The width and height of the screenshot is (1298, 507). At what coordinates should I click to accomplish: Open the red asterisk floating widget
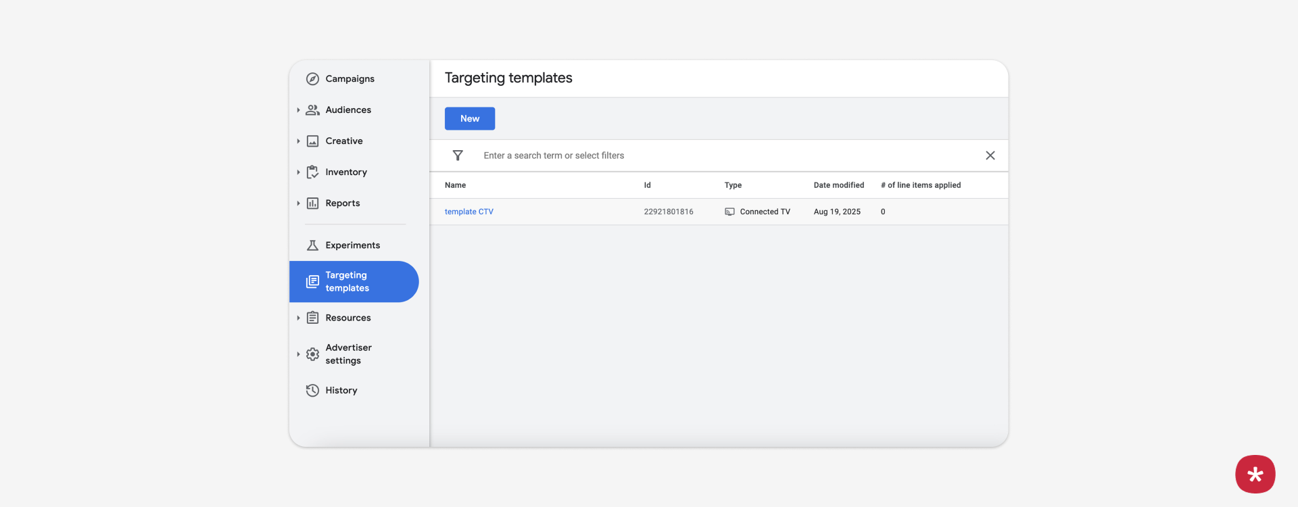click(1255, 474)
